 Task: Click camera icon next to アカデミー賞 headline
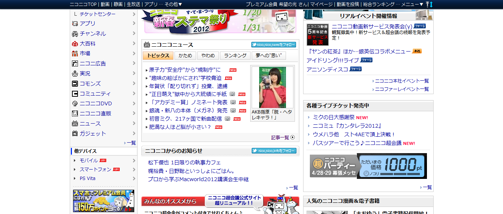tap(233, 102)
